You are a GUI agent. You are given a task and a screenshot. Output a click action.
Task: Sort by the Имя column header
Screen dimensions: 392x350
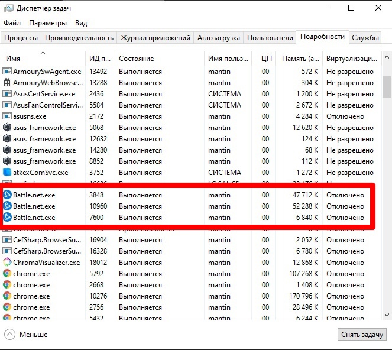[x=43, y=59]
